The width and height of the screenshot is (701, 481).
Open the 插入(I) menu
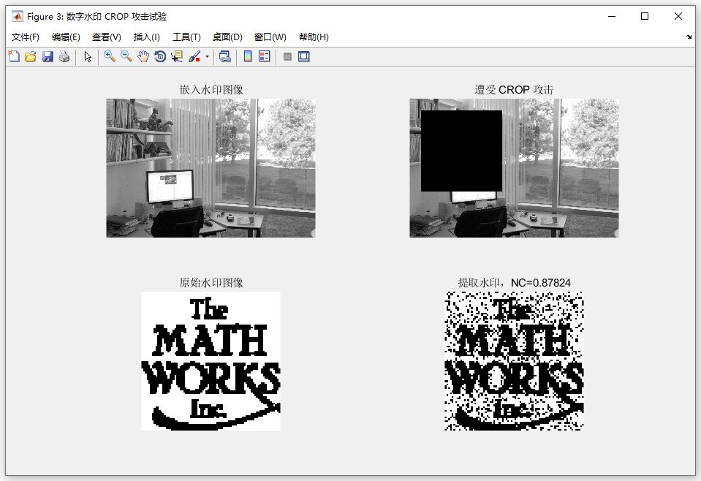147,37
